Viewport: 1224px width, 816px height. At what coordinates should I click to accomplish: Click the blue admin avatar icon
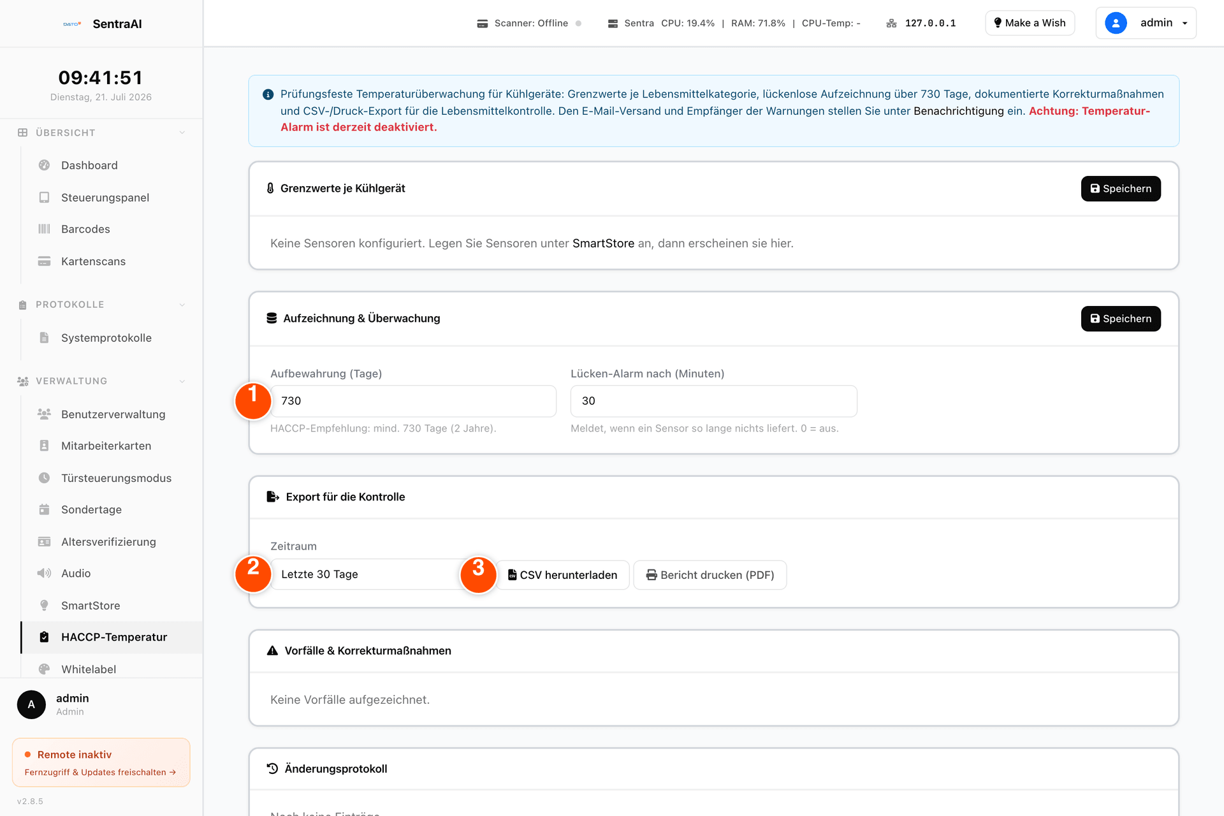tap(1116, 23)
